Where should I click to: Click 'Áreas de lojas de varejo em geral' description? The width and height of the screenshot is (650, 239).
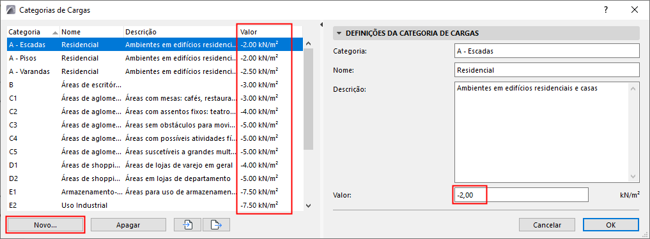(179, 165)
